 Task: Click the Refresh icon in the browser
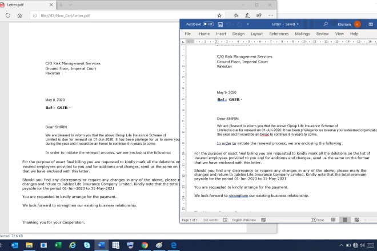coord(8,15)
